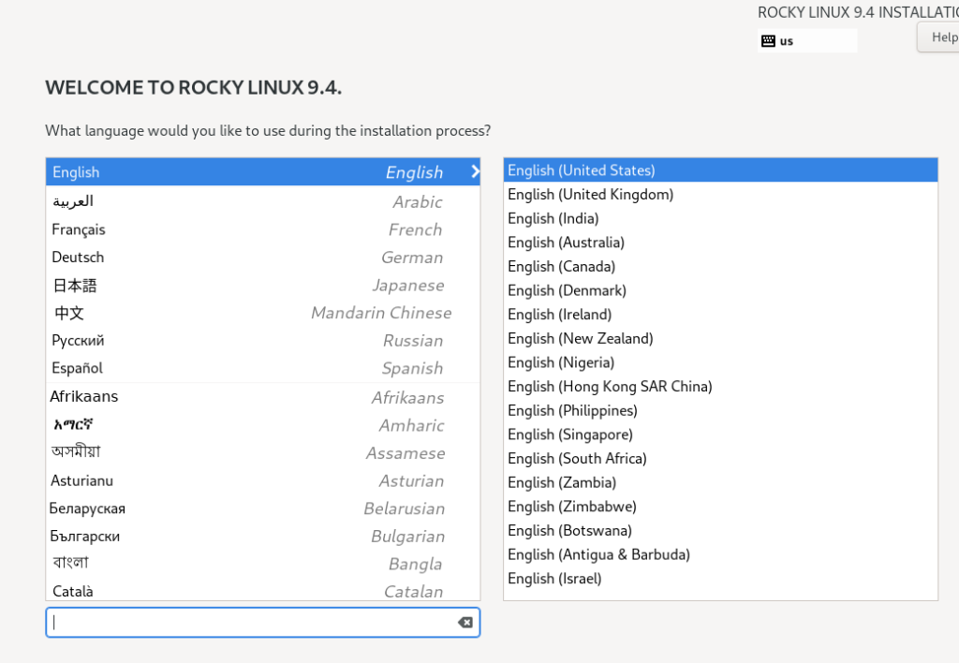Clear the language search field
The width and height of the screenshot is (959, 663).
point(465,623)
